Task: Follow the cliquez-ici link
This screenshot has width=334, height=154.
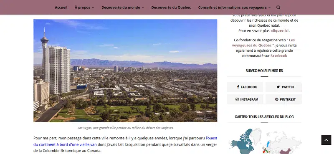Action: click(x=280, y=30)
